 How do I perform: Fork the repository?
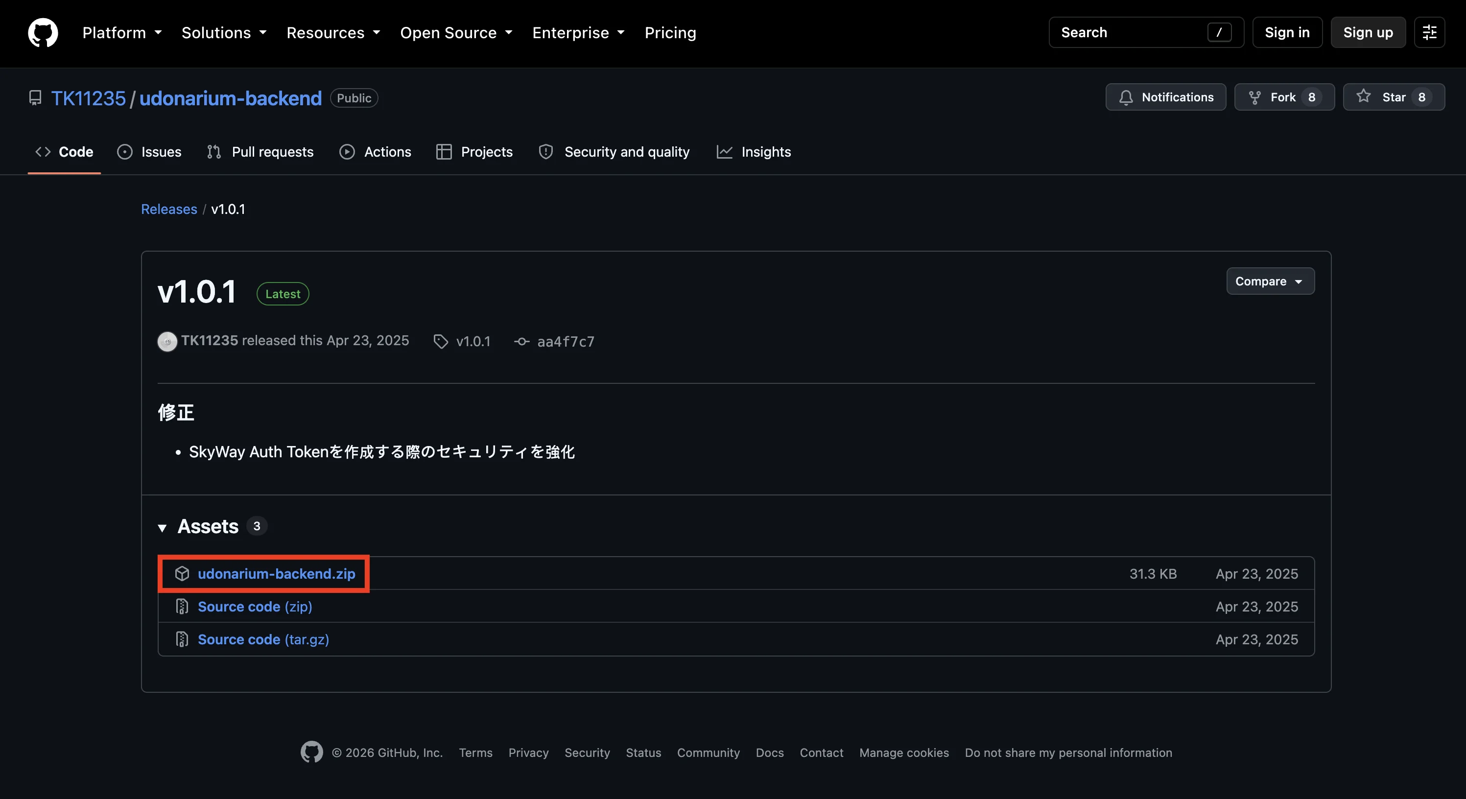[x=1284, y=97]
